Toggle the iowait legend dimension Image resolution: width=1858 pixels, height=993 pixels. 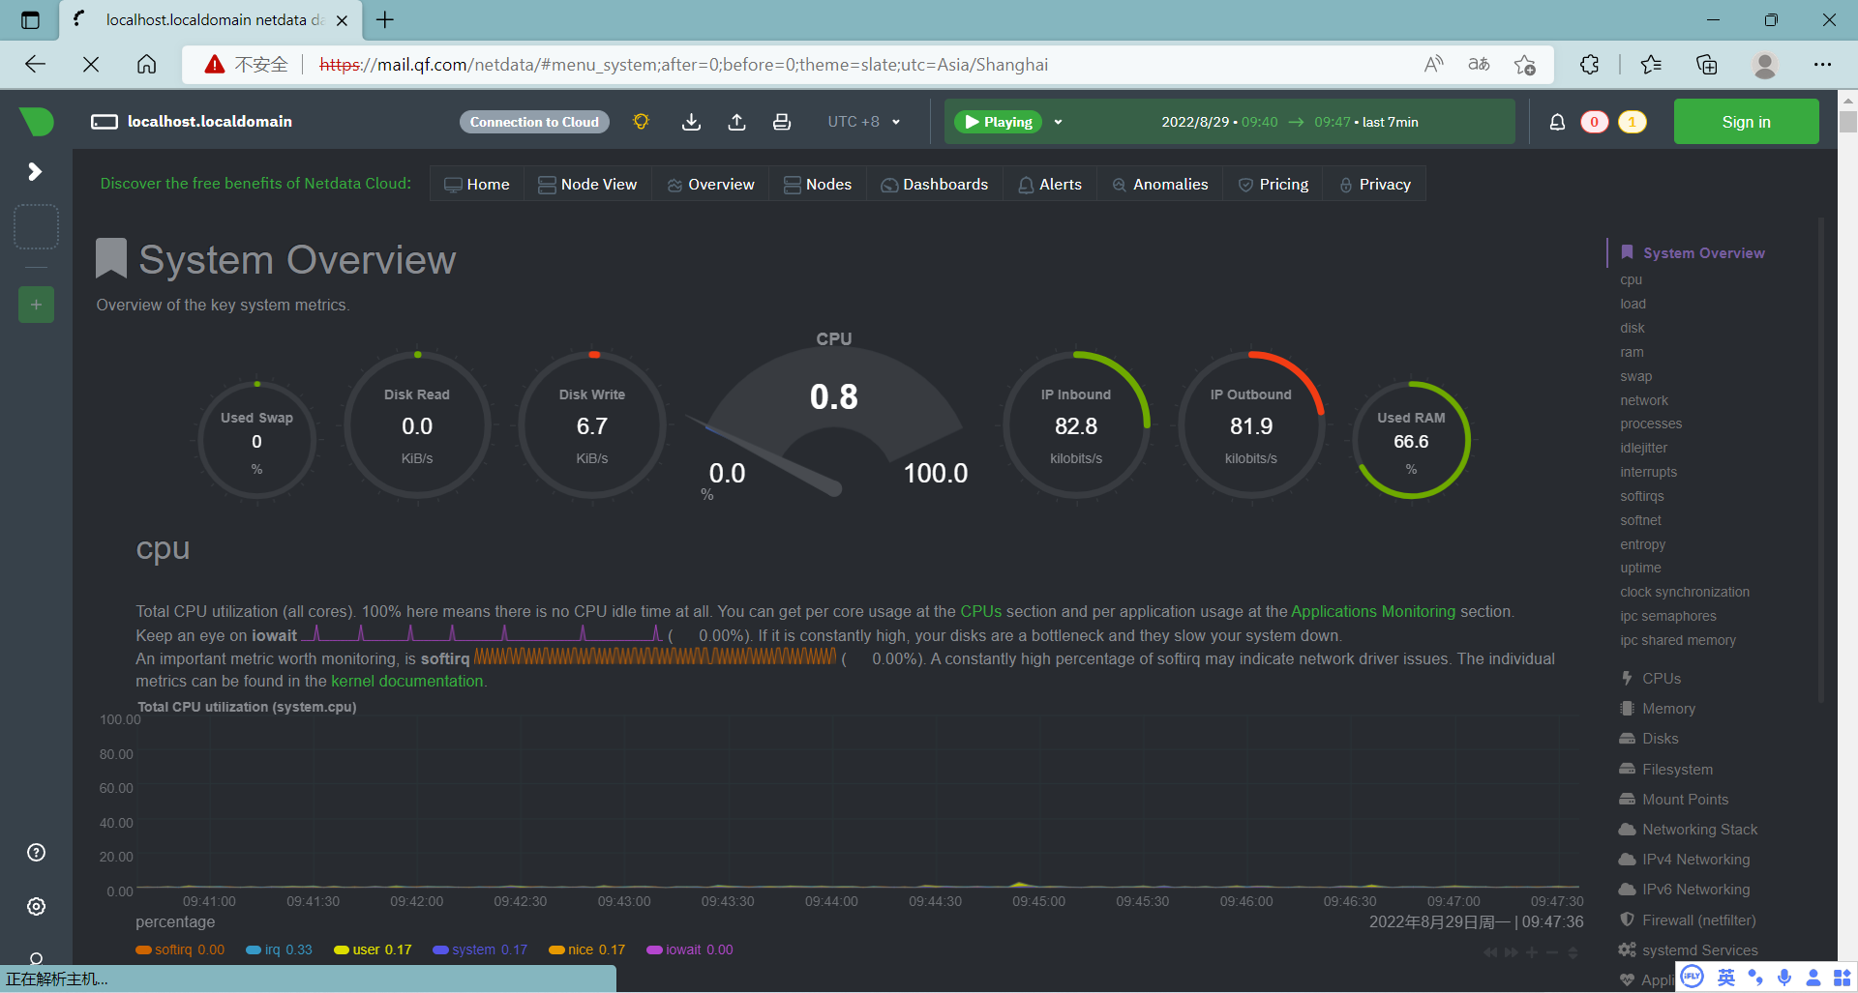[690, 949]
